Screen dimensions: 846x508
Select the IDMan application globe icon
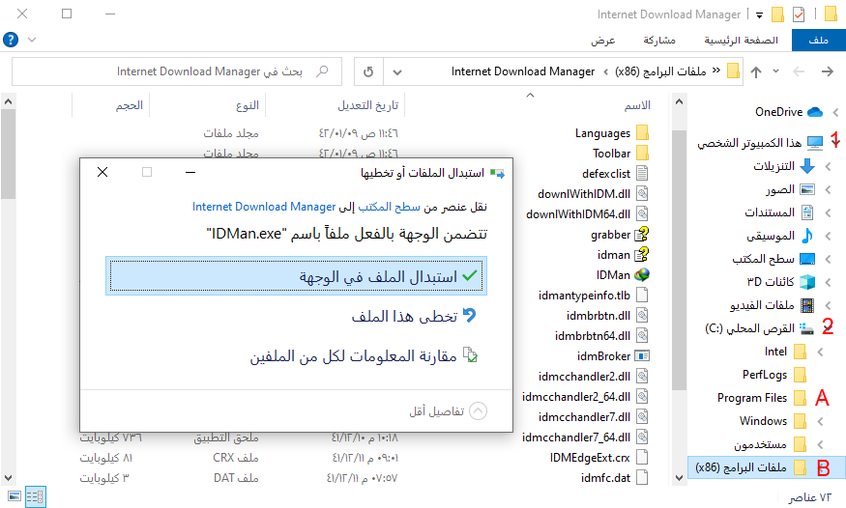pyautogui.click(x=642, y=274)
